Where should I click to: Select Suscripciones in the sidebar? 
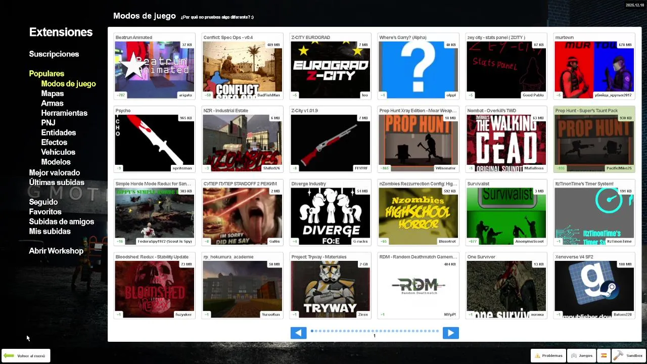pos(54,54)
